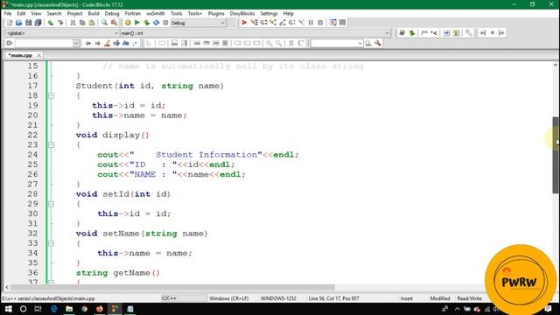Collapse display() fold at line 23
560x315 pixels.
tap(51, 145)
